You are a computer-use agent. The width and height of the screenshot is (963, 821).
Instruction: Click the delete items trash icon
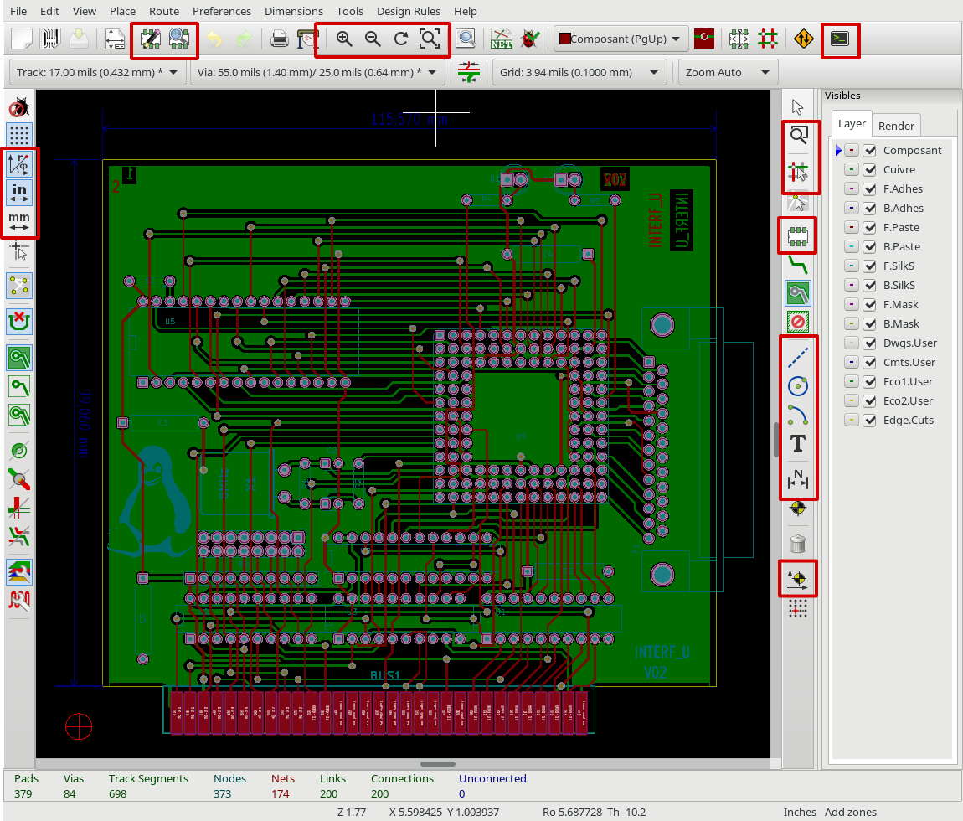coord(798,544)
